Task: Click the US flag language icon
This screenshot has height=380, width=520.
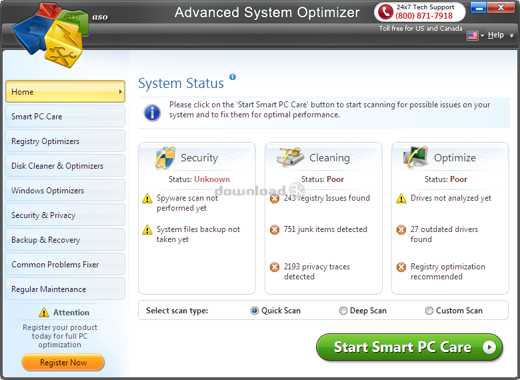Action: (472, 35)
